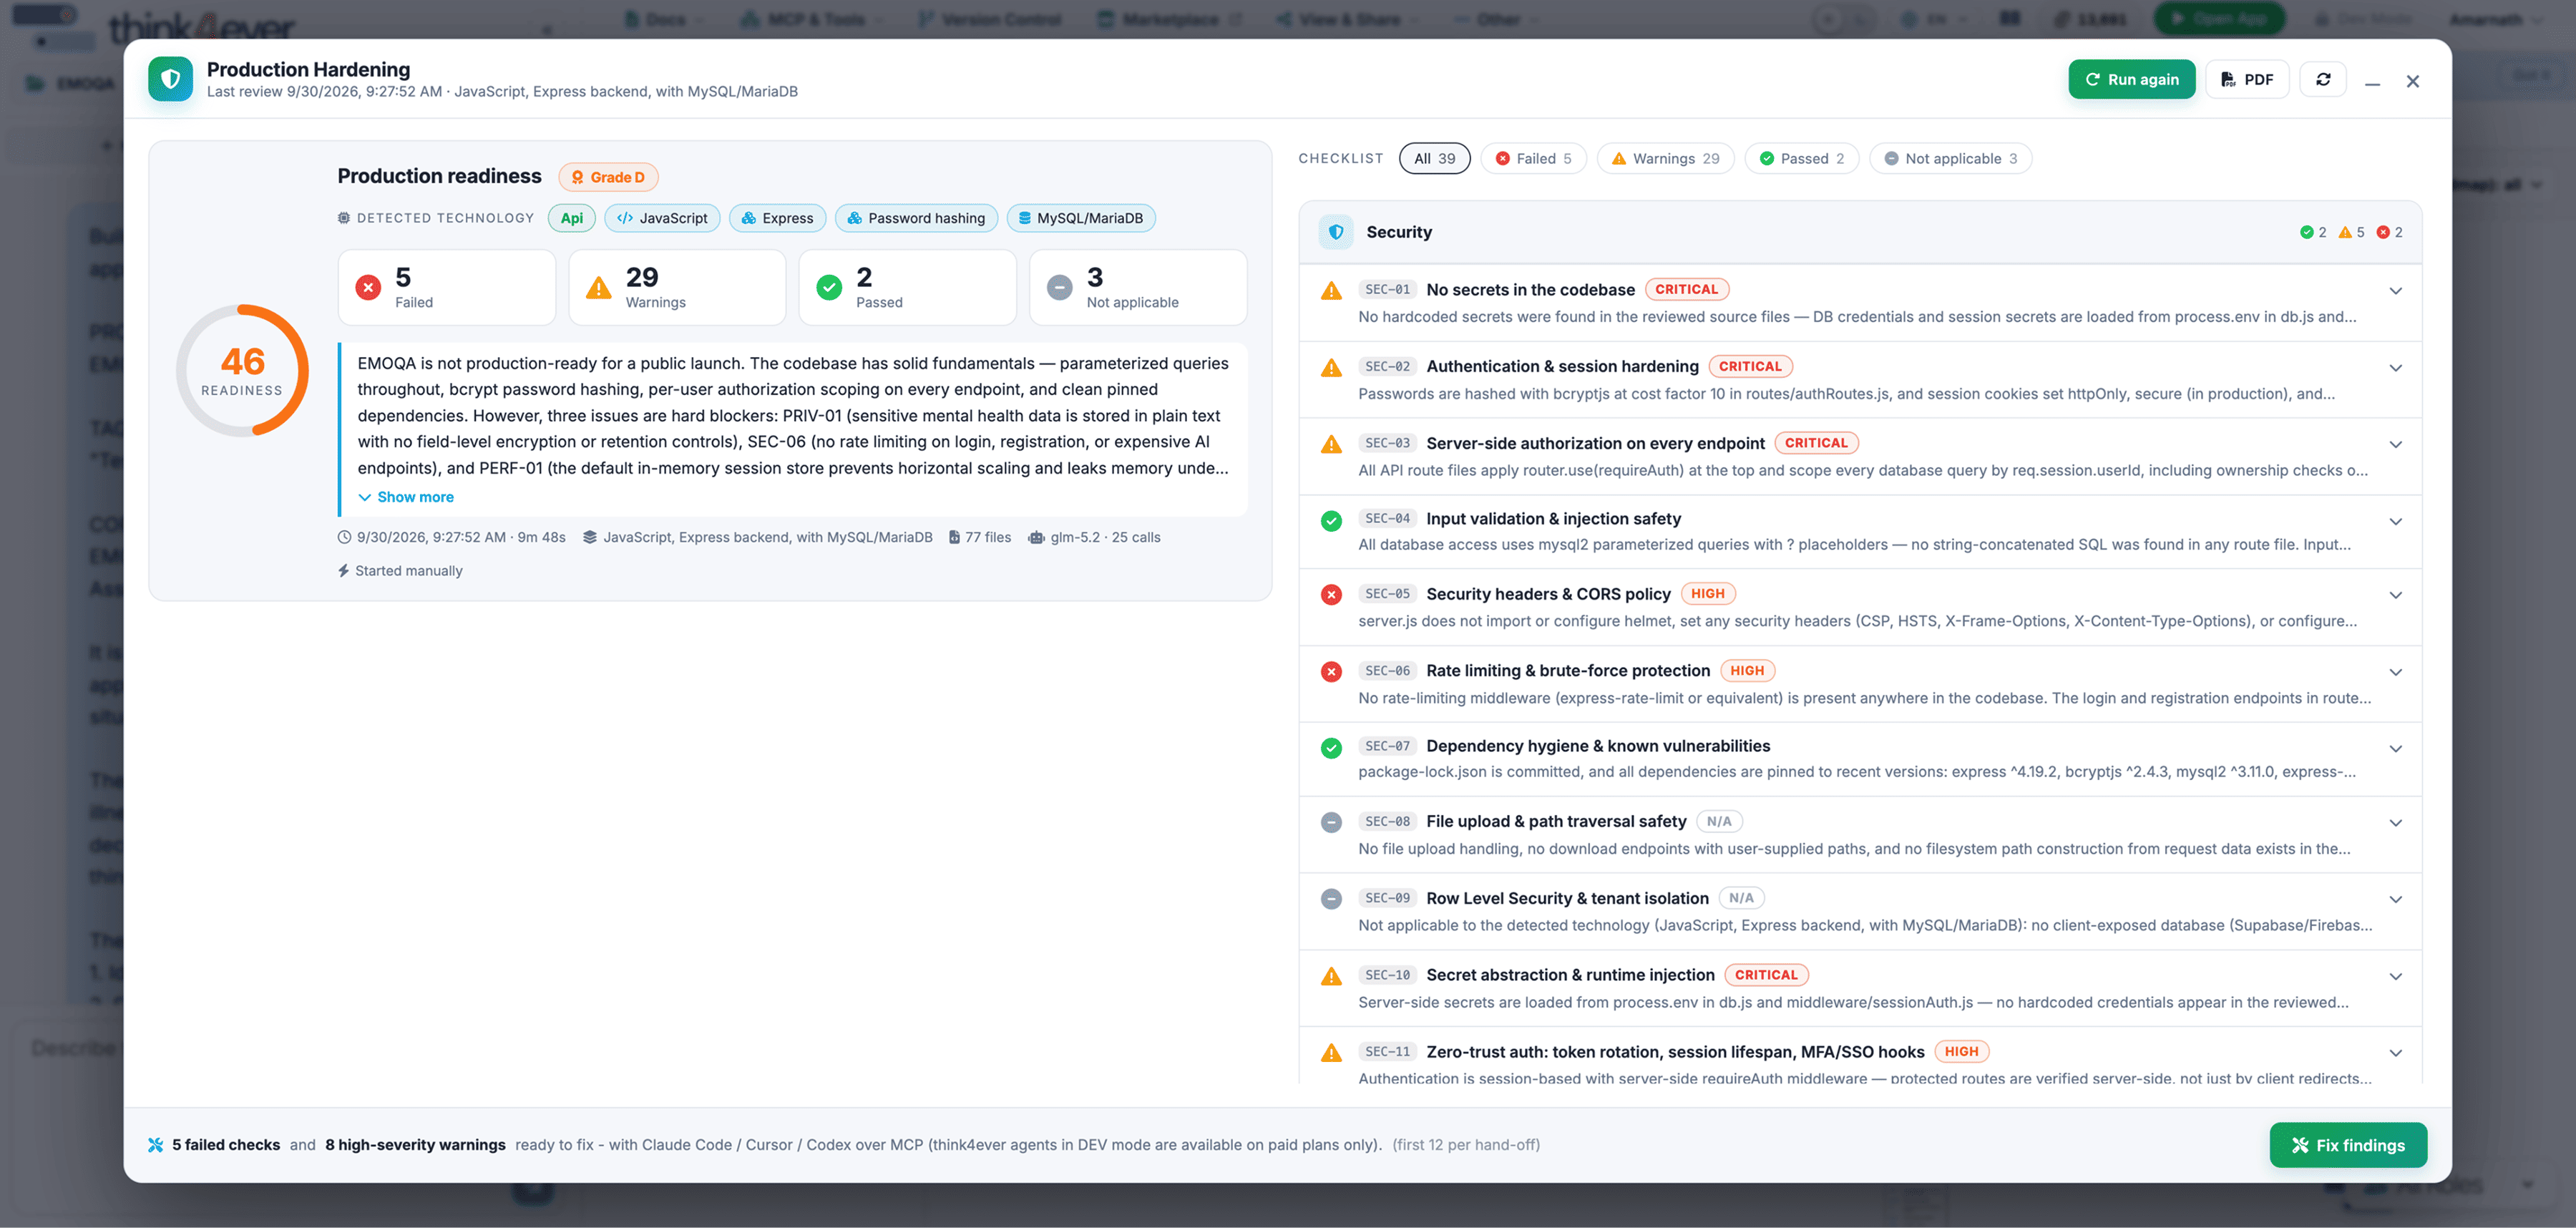
Task: Expand the SEC-03 Server-side authorization chevron
Action: point(2395,445)
